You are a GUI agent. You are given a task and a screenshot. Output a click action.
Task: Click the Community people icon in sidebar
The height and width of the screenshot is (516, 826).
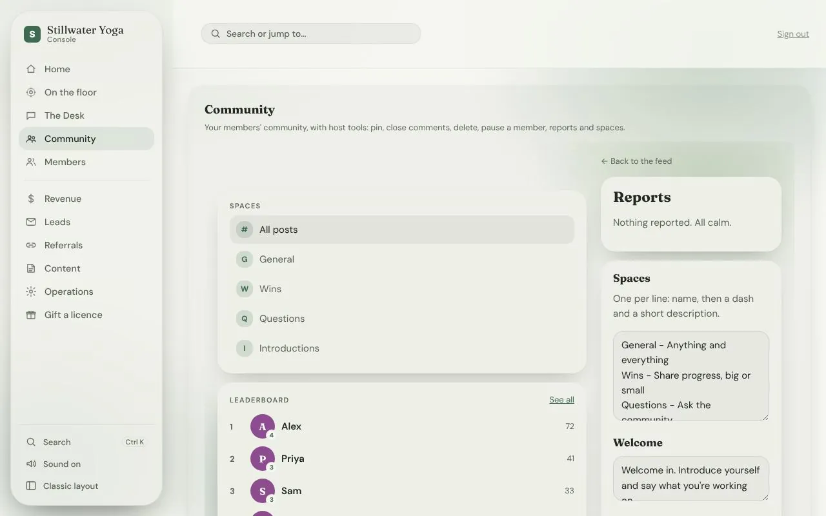coord(31,139)
